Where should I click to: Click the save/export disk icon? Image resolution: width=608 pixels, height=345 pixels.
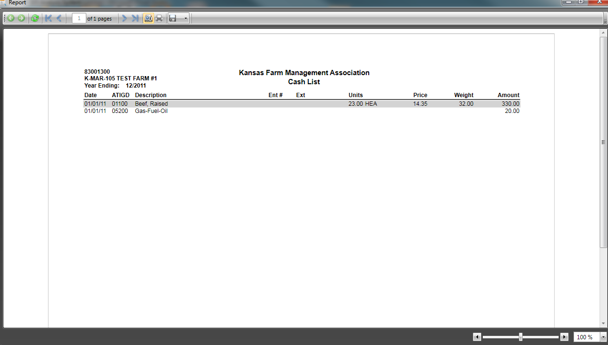173,18
